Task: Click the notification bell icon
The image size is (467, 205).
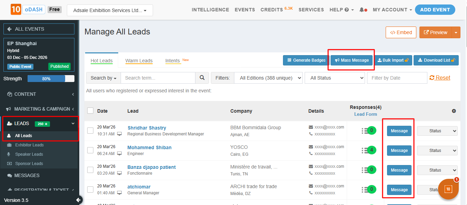Action: coord(362,10)
